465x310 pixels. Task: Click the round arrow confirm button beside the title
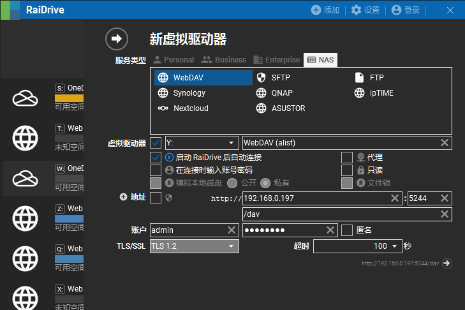tap(117, 39)
